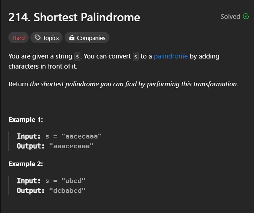Click the Example 2 heading
254x213 pixels.
26,164
